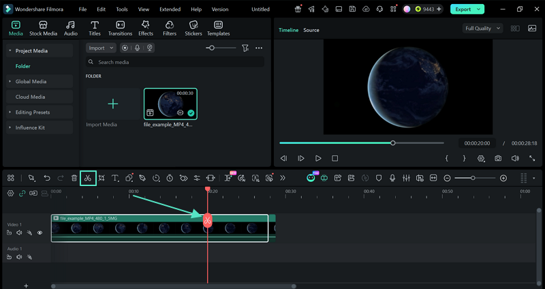Image resolution: width=545 pixels, height=289 pixels.
Task: Collapse the Project Media tree
Action: coord(10,50)
